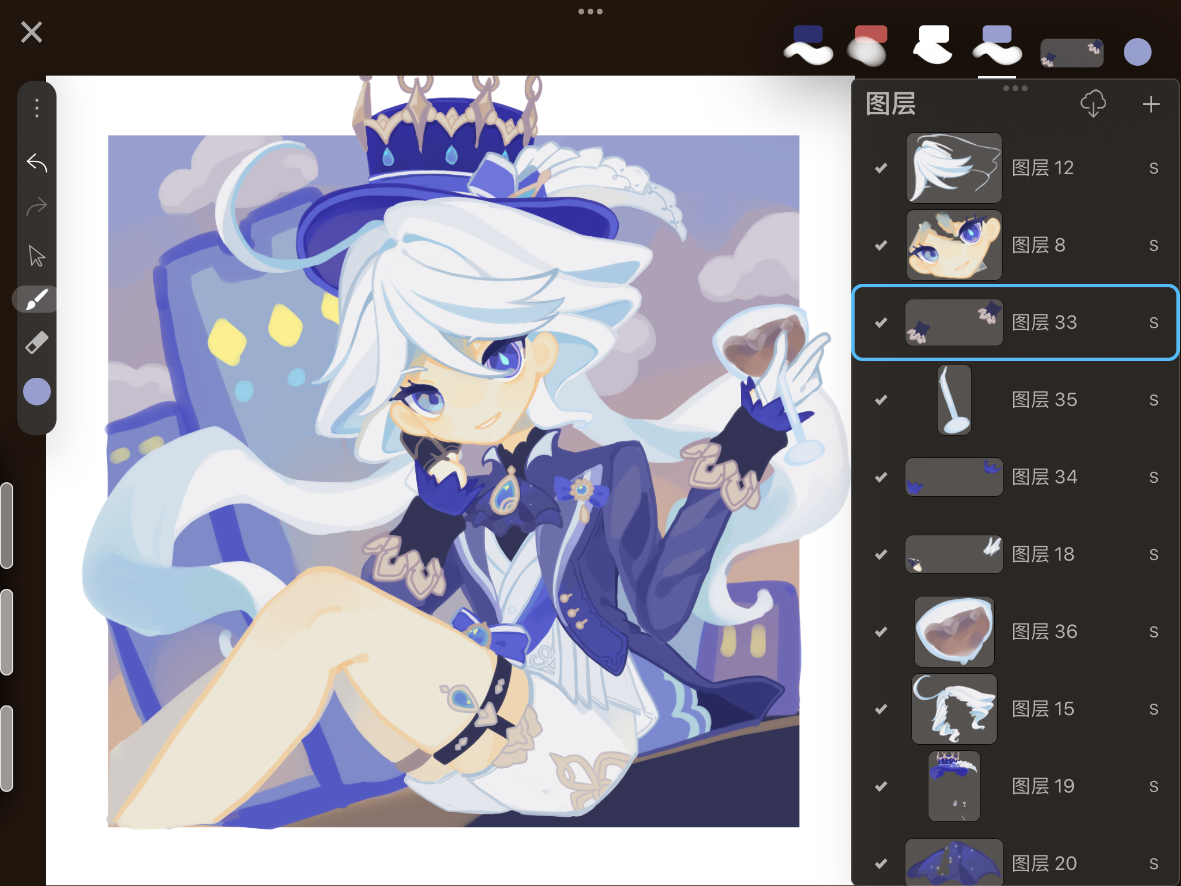Click the 图层 33 layer name

(x=1044, y=322)
